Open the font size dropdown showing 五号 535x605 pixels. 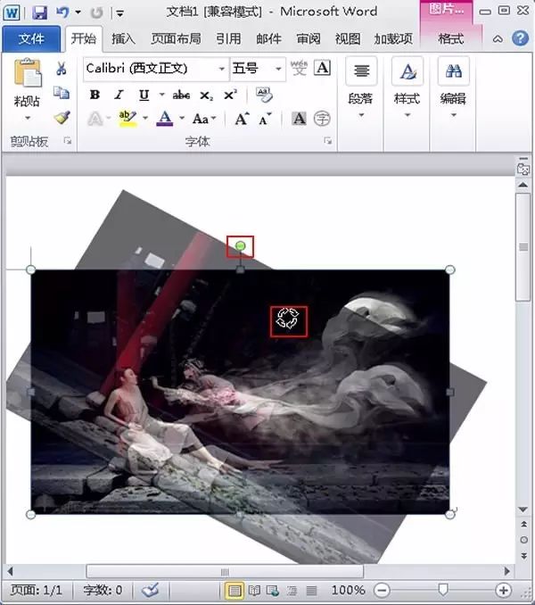tap(278, 69)
